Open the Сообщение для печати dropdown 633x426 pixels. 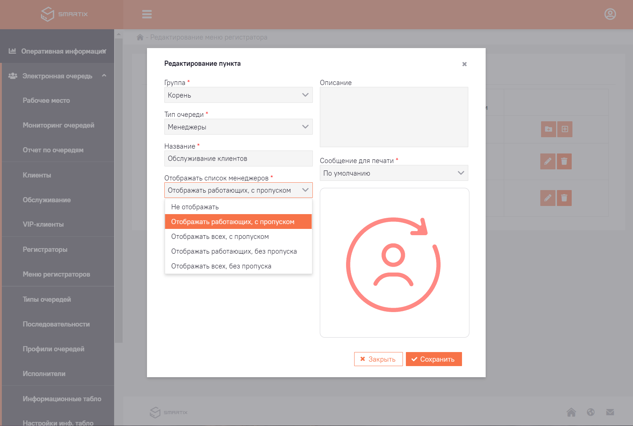394,173
